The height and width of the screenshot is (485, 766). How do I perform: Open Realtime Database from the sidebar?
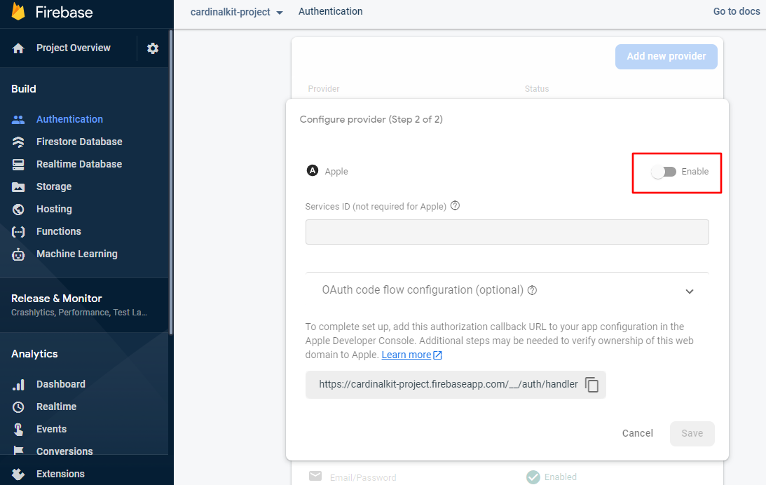(x=79, y=164)
